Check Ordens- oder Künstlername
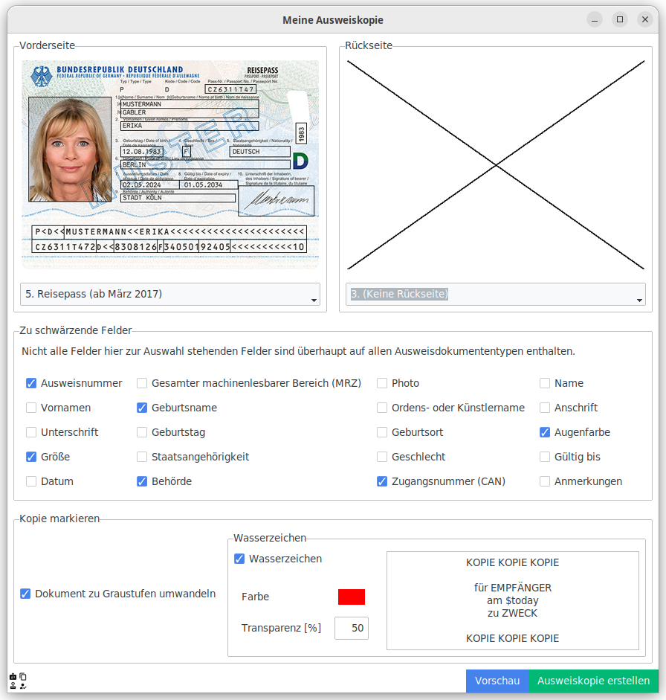 tap(382, 408)
